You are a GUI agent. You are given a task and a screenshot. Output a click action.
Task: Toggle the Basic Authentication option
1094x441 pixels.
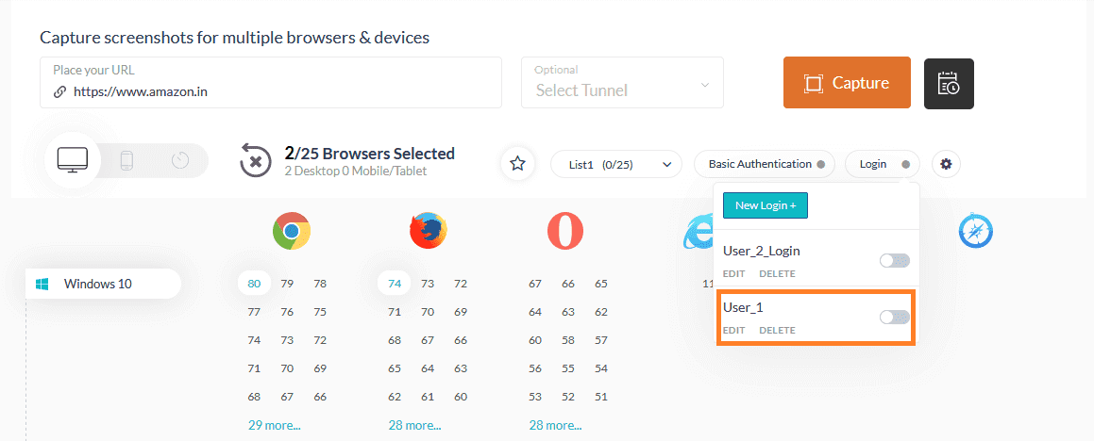[764, 164]
